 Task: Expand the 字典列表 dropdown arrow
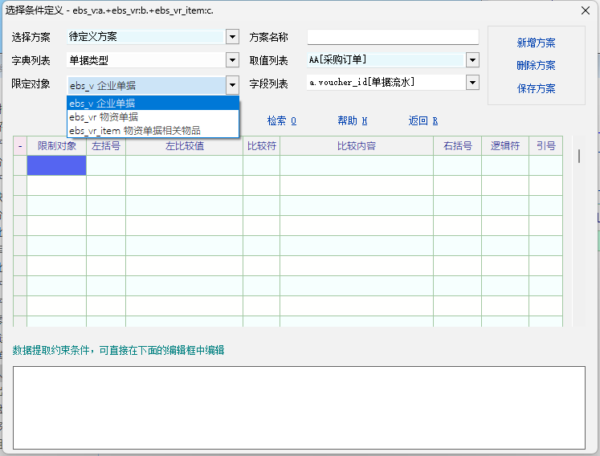232,60
